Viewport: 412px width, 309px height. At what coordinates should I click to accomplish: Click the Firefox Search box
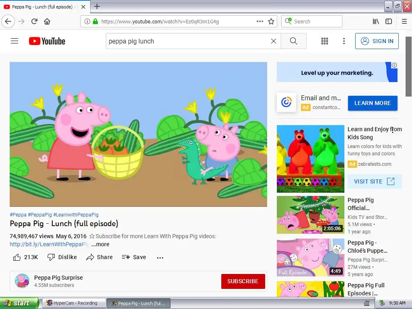pyautogui.click(x=312, y=22)
